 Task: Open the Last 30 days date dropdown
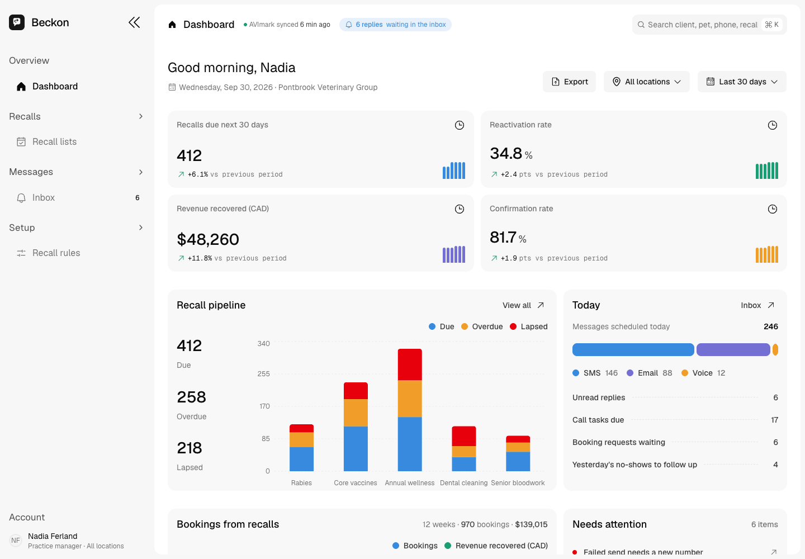(742, 82)
